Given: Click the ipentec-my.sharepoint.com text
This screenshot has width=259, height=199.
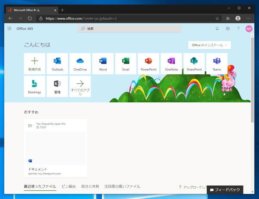Looking at the screenshot, I should point(44,174).
